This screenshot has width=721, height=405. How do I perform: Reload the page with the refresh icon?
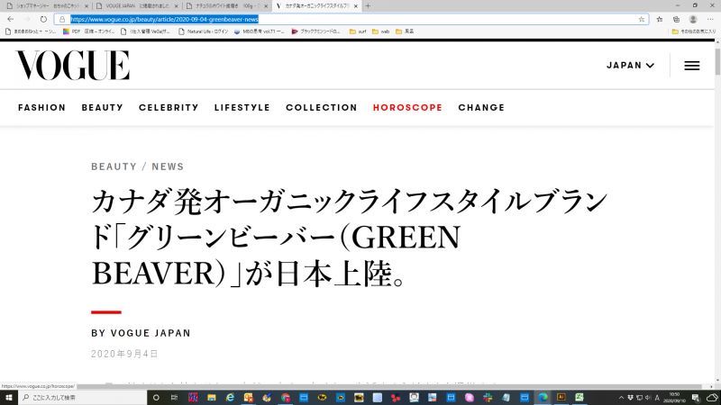(43, 19)
